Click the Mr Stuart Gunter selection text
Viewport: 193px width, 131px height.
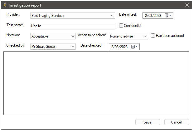[x=44, y=47]
